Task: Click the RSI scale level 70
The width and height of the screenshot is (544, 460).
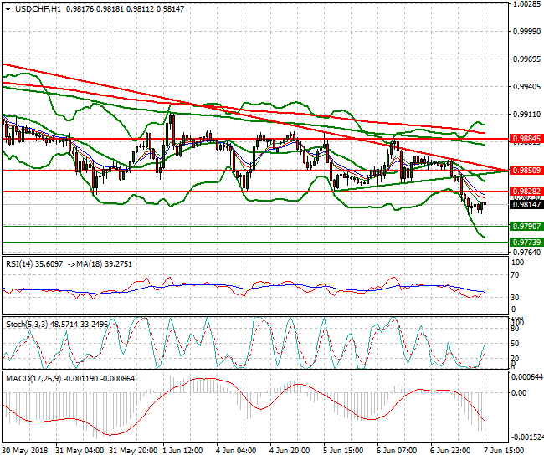Action: (516, 275)
